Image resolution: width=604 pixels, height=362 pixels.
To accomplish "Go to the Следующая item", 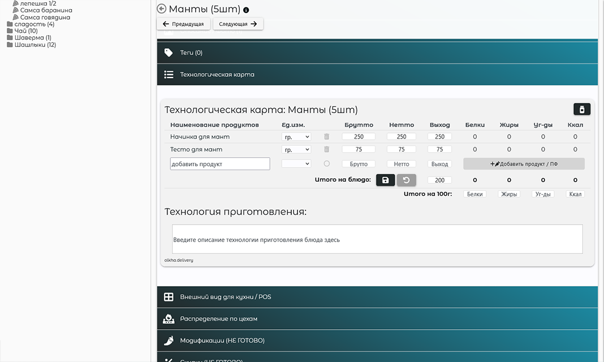I will 238,24.
